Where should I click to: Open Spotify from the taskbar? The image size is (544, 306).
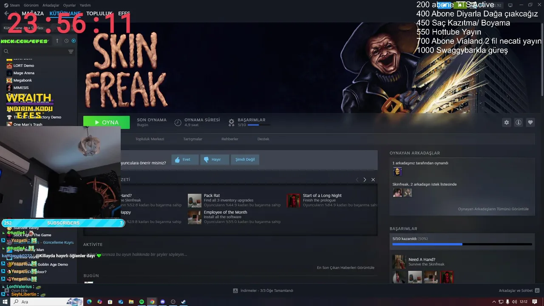point(142,302)
